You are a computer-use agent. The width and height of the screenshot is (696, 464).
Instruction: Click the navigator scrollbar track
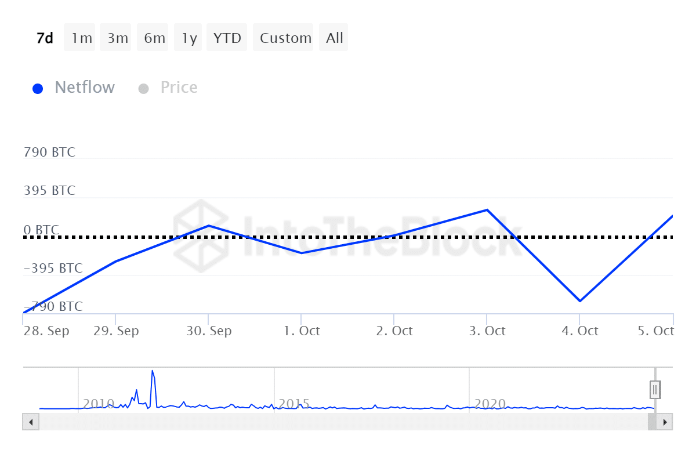348,422
